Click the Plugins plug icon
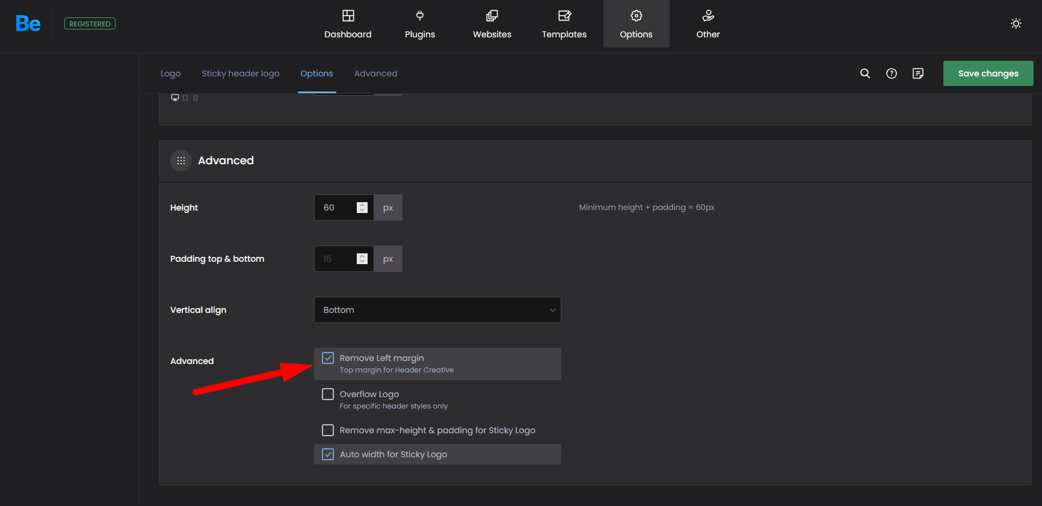 420,16
